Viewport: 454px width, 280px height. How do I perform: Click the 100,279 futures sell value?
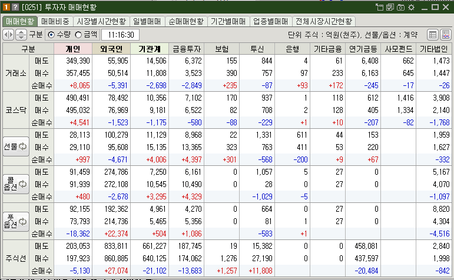(x=116, y=135)
